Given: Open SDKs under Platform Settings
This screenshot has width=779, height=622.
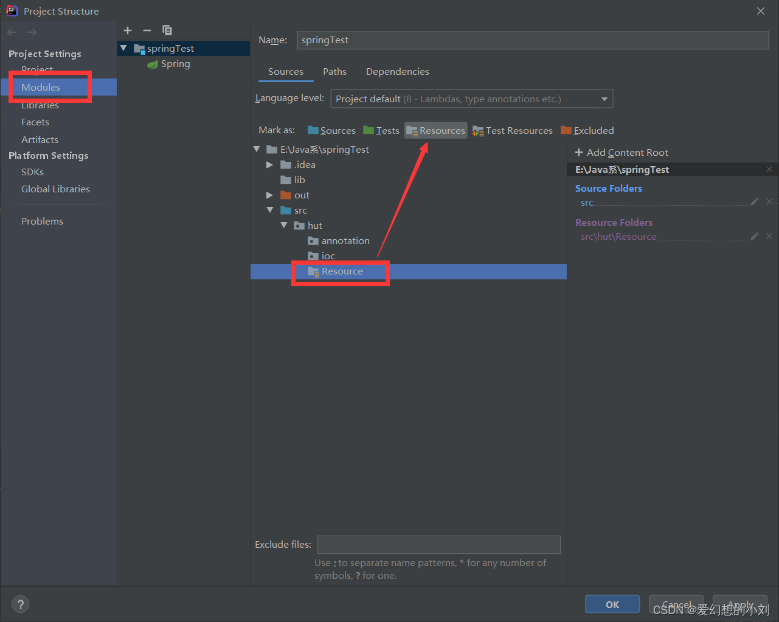Looking at the screenshot, I should 32,172.
